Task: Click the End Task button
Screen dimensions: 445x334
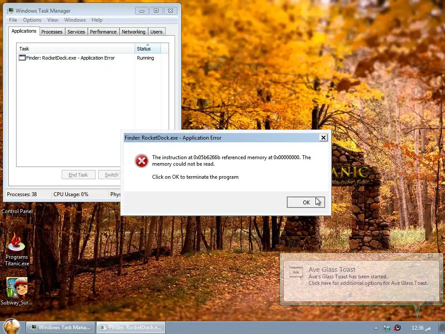Action: [78, 175]
